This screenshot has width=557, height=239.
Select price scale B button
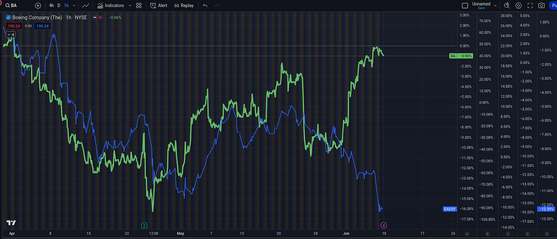click(x=487, y=233)
